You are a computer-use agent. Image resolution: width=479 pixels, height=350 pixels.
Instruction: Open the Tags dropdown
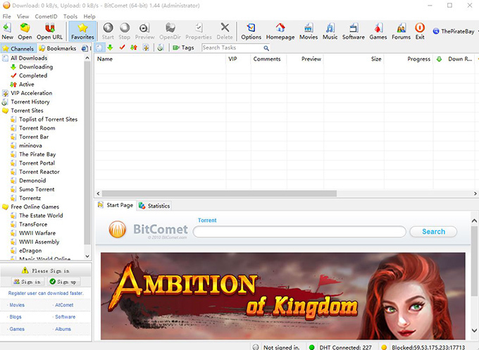[x=183, y=48]
